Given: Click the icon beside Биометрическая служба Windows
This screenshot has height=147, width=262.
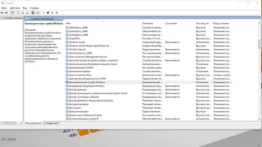Looking at the screenshot, I should (x=67, y=82).
